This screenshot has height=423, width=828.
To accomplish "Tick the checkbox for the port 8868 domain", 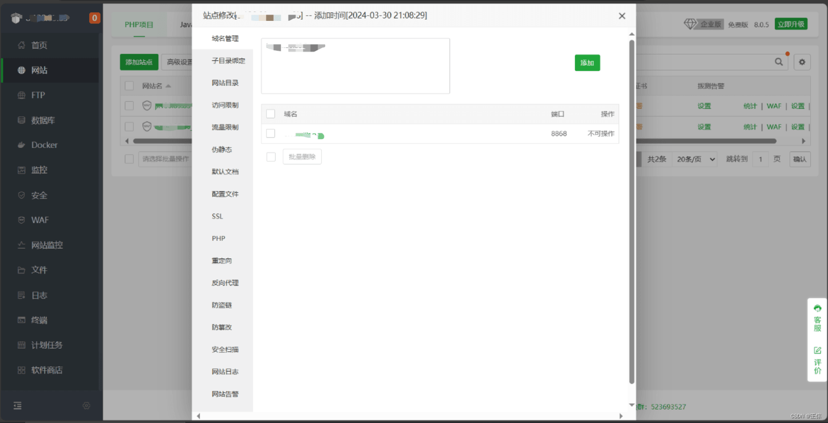I will (x=271, y=133).
